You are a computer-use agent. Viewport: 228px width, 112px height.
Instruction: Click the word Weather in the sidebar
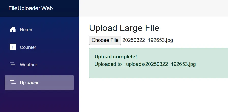tap(28, 65)
